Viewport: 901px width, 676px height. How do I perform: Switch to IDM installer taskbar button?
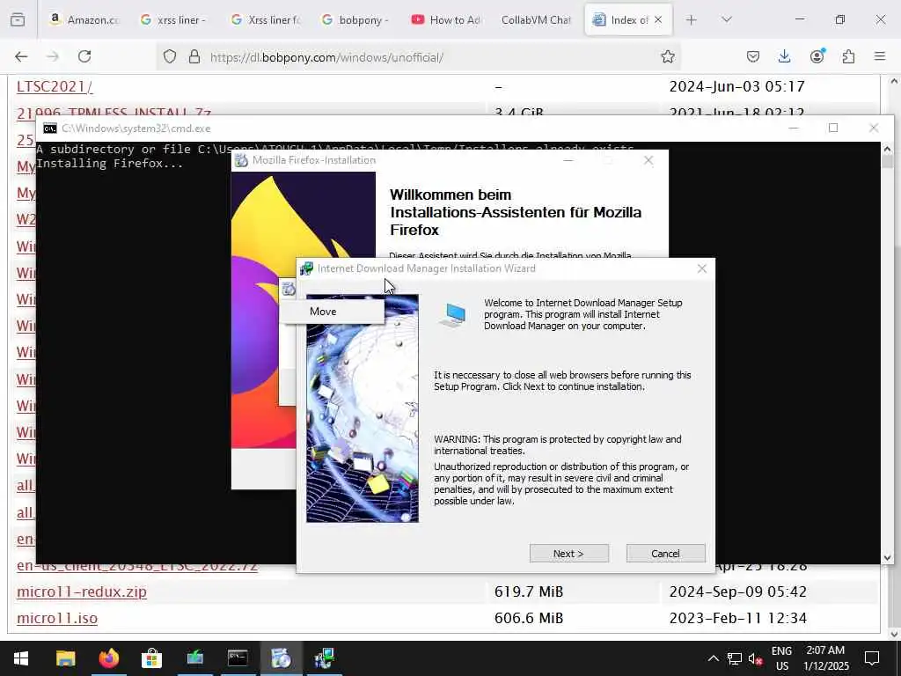(x=324, y=658)
